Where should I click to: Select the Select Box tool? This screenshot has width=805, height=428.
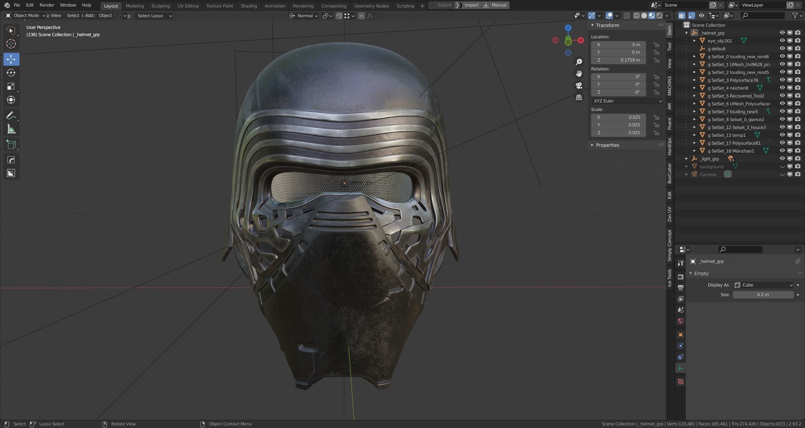(x=11, y=31)
